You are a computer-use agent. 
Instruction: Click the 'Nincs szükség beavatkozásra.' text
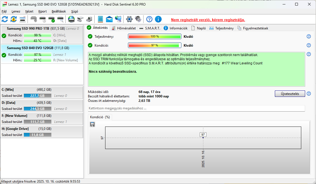113,71
